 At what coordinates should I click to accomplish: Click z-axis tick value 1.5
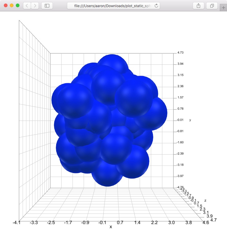coord(200,206)
